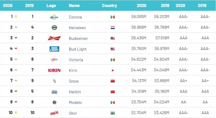Screen dimensions: 216x118
Task: Click the Brazil flag in Skol row
Action: 113,113
